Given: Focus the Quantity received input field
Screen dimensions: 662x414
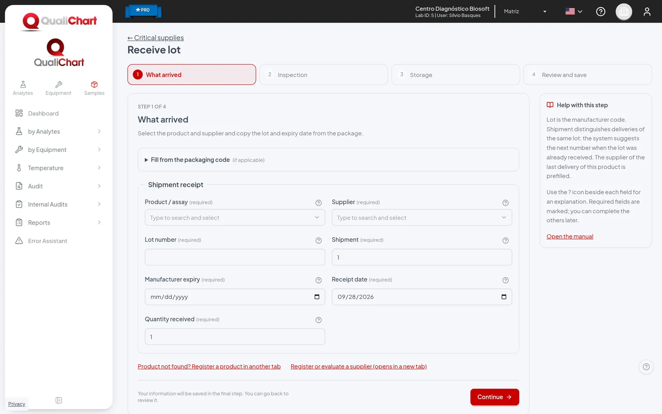Looking at the screenshot, I should pyautogui.click(x=235, y=337).
